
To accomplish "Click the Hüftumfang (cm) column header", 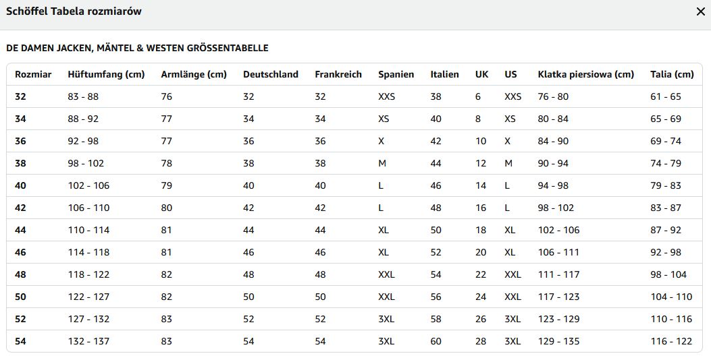I will (106, 74).
